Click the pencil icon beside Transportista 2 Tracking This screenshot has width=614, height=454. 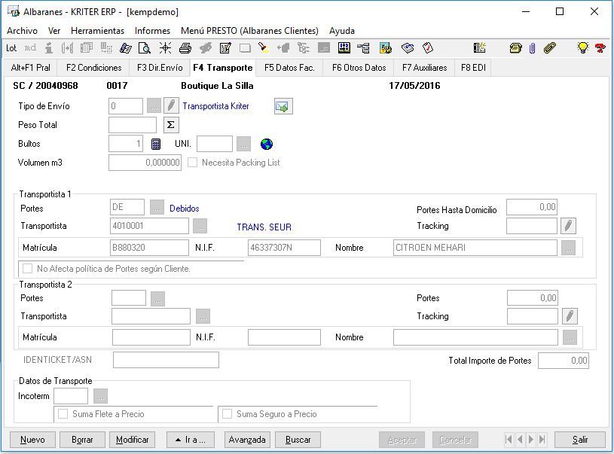[570, 316]
